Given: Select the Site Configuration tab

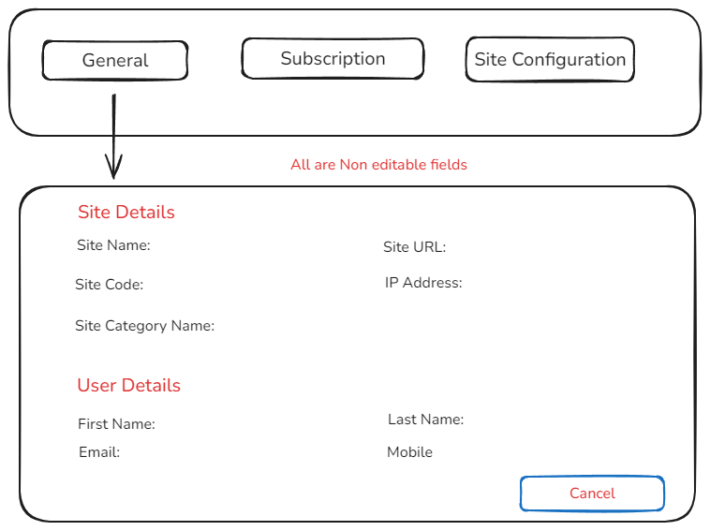Looking at the screenshot, I should tap(550, 60).
